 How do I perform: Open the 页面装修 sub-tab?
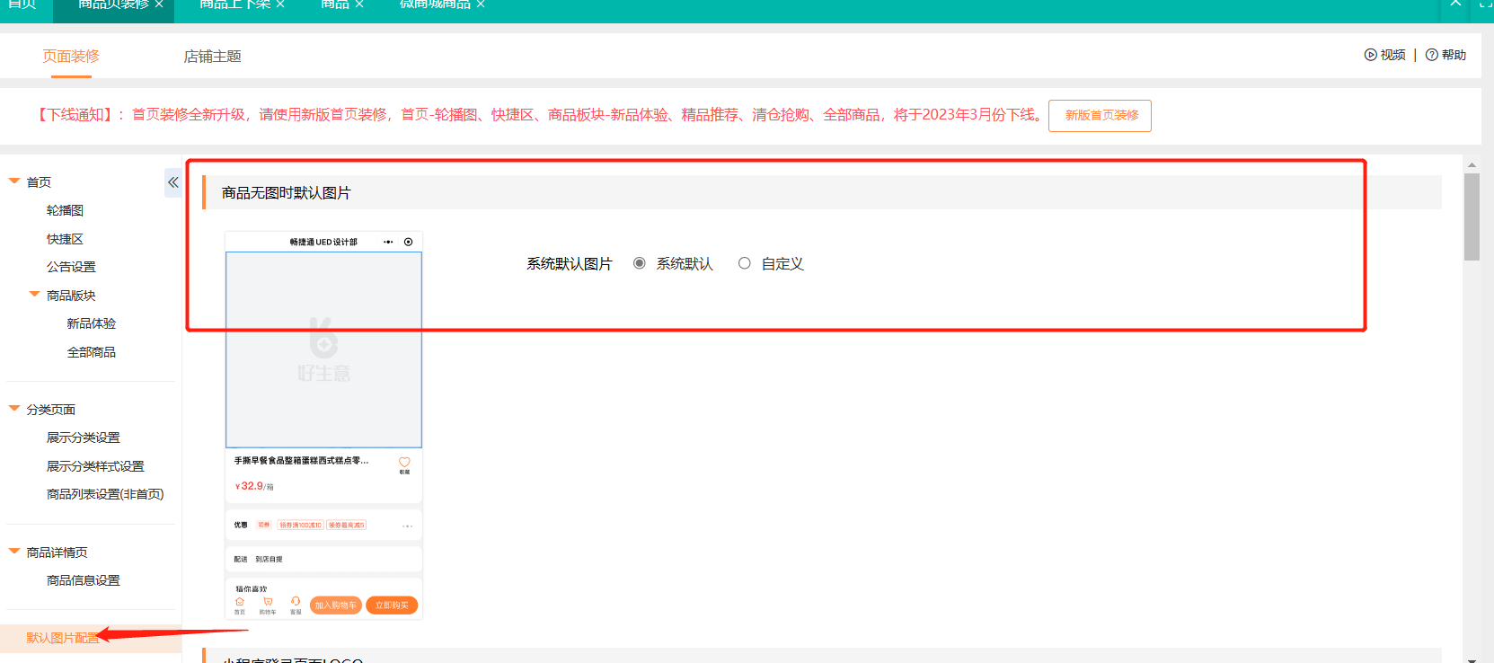pyautogui.click(x=71, y=56)
